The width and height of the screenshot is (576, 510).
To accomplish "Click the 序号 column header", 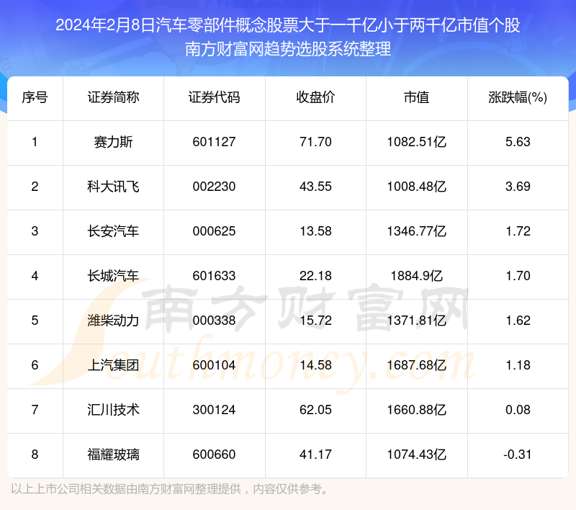I will pyautogui.click(x=35, y=98).
